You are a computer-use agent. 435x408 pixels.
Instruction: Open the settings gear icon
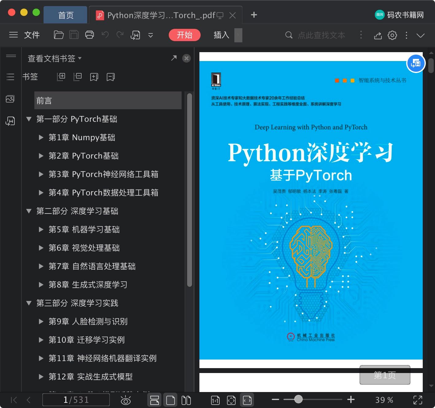pyautogui.click(x=392, y=35)
